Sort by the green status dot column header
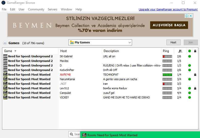The image size is (200, 138). tap(190, 51)
